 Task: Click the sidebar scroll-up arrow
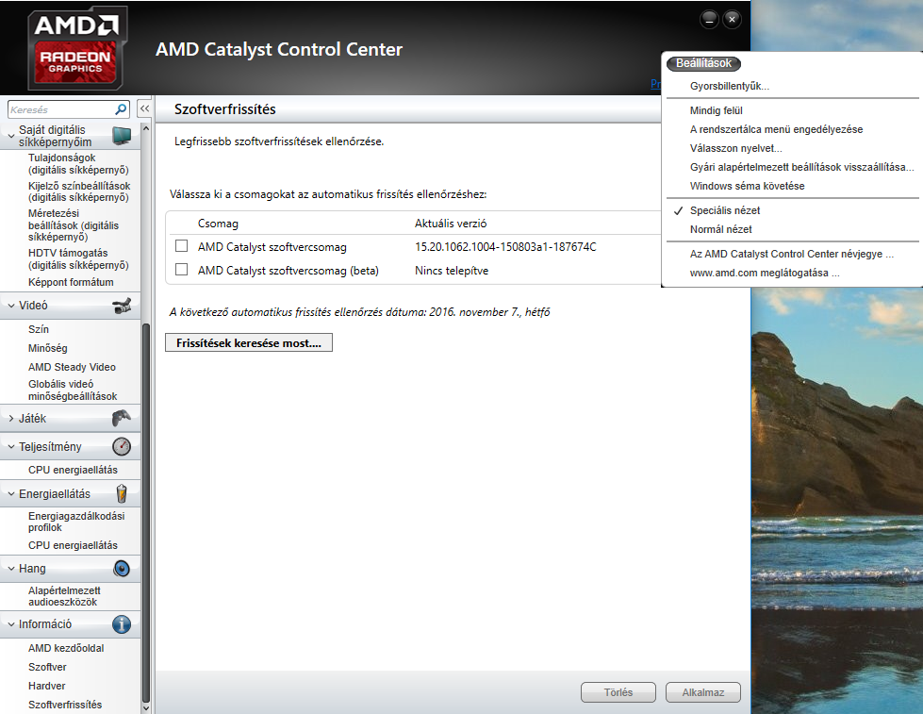coord(146,128)
